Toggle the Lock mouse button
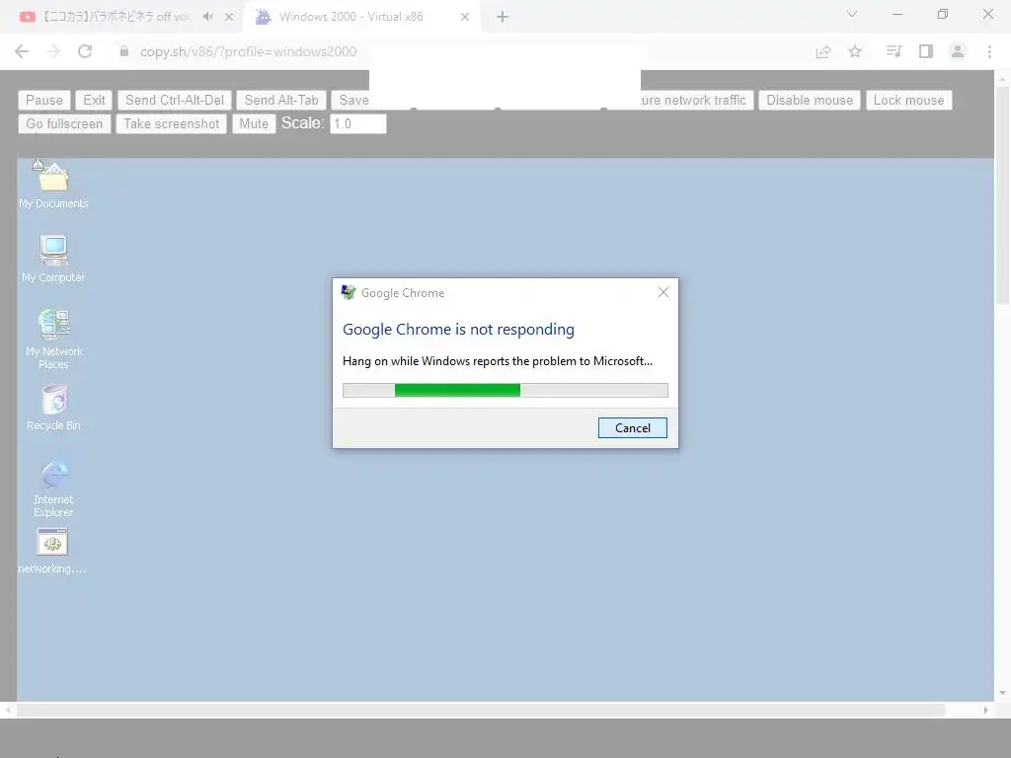This screenshot has height=758, width=1011. click(x=908, y=100)
